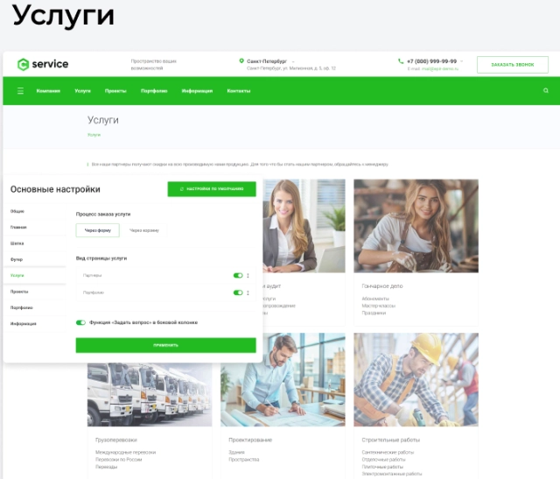Open Портфолио in the green navigation bar
This screenshot has width=560, height=479.
click(154, 91)
